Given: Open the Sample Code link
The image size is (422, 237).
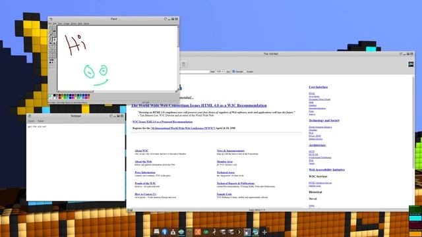Looking at the screenshot, I should coord(224,194).
